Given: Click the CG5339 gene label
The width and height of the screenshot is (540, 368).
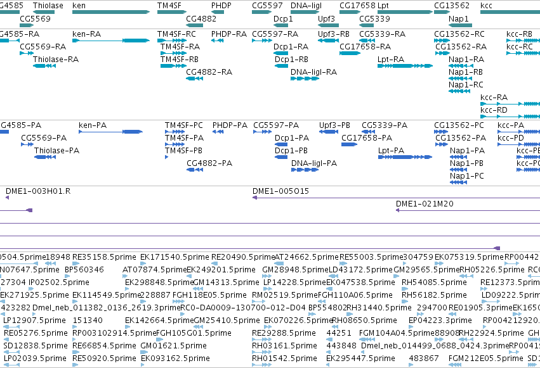Looking at the screenshot, I should click(374, 18).
